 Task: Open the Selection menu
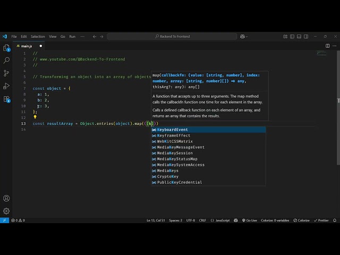coord(38,37)
